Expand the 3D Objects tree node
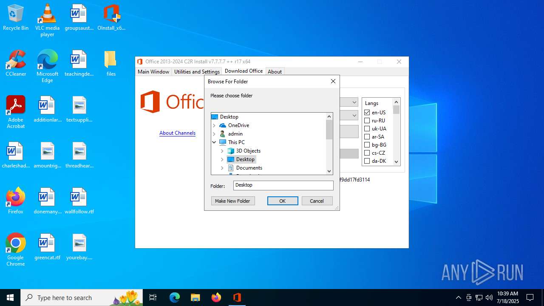This screenshot has height=306, width=544. (x=222, y=151)
